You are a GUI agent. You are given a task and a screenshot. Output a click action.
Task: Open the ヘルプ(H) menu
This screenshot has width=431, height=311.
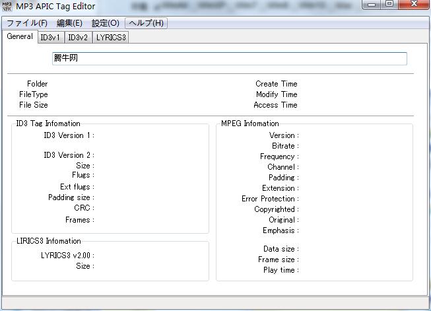(147, 23)
